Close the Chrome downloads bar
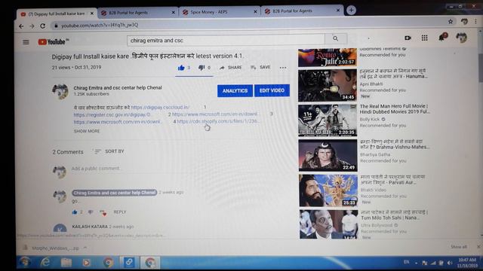 (478, 247)
